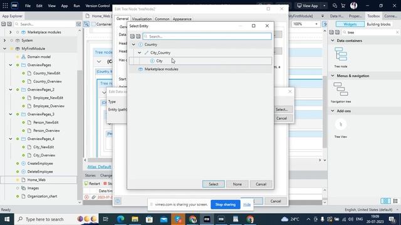Click the apps grid icon in title bar
Screen dimensions: 401x225
click(5, 6)
